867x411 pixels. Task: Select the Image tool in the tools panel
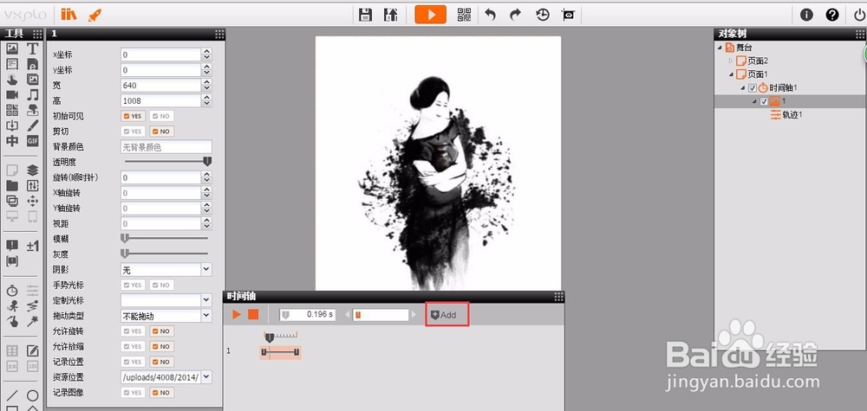point(12,48)
